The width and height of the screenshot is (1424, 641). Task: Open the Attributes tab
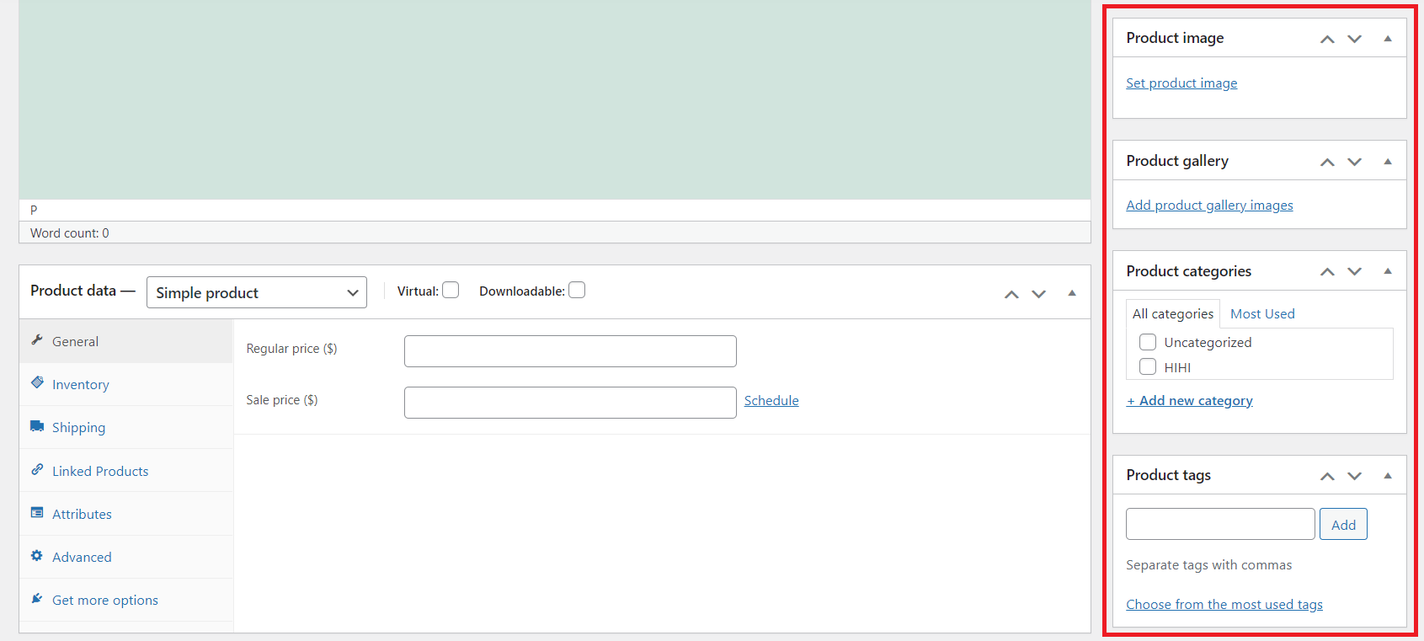click(x=126, y=514)
